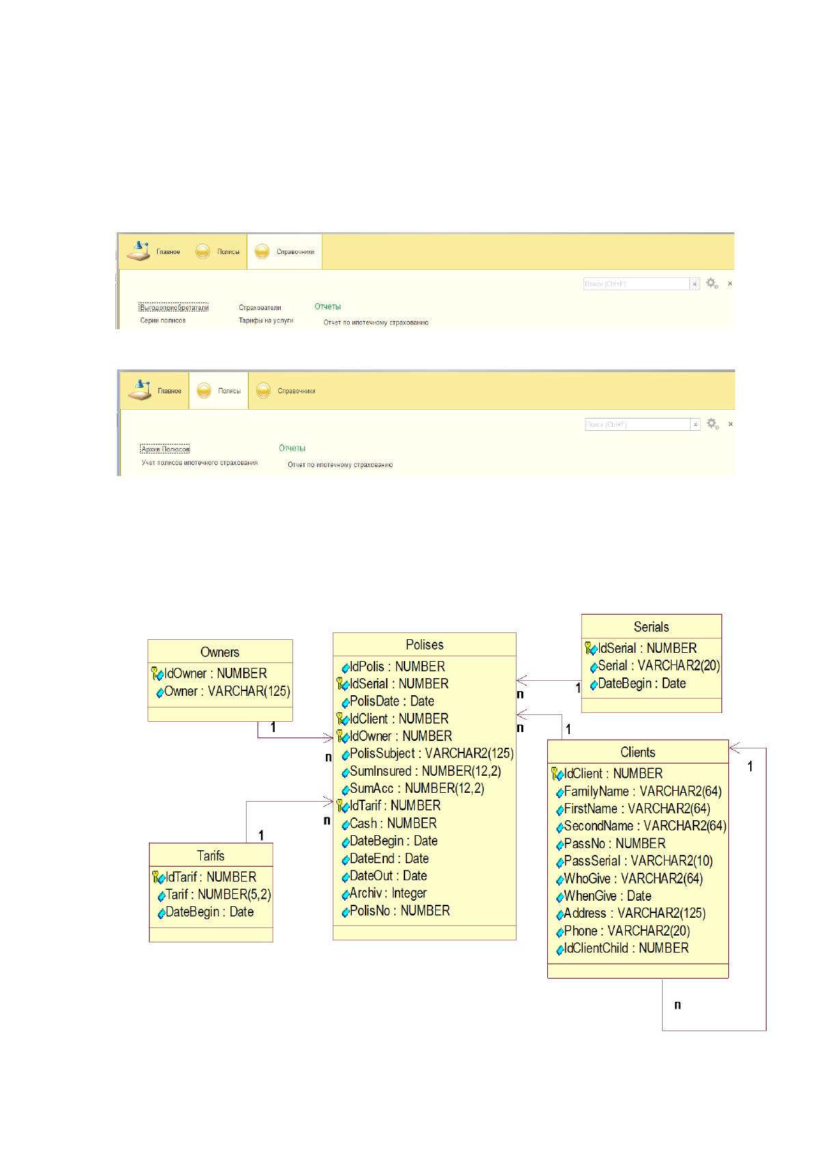Screen dimensions: 813x1150
Task: Open the Архив Полюсов link
Action: click(x=165, y=449)
